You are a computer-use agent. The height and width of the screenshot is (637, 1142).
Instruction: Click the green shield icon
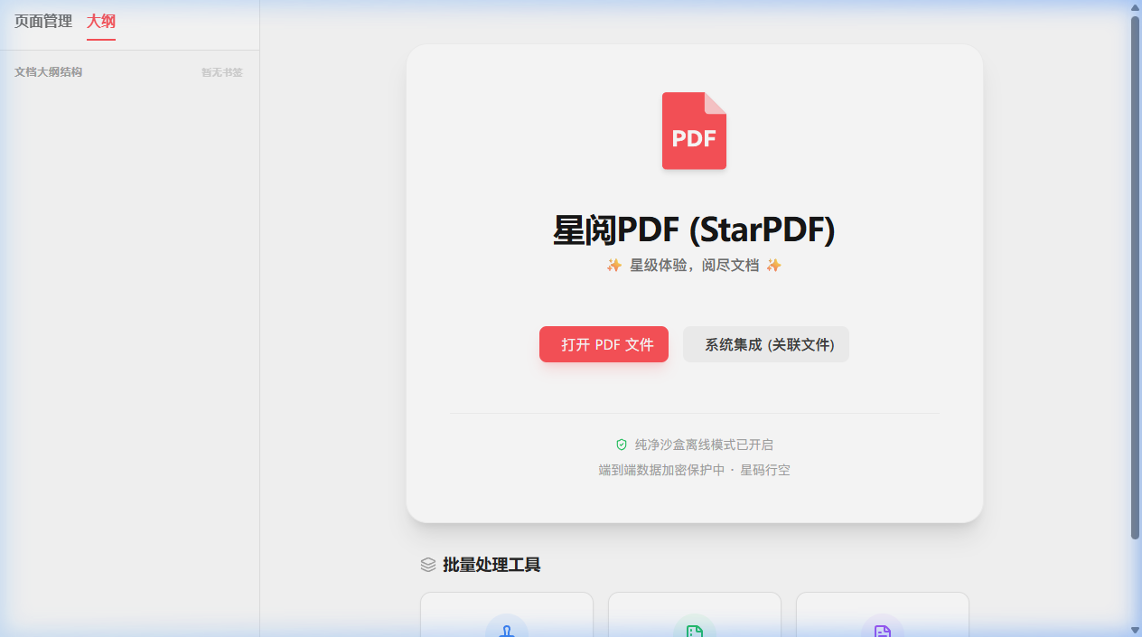click(x=622, y=445)
